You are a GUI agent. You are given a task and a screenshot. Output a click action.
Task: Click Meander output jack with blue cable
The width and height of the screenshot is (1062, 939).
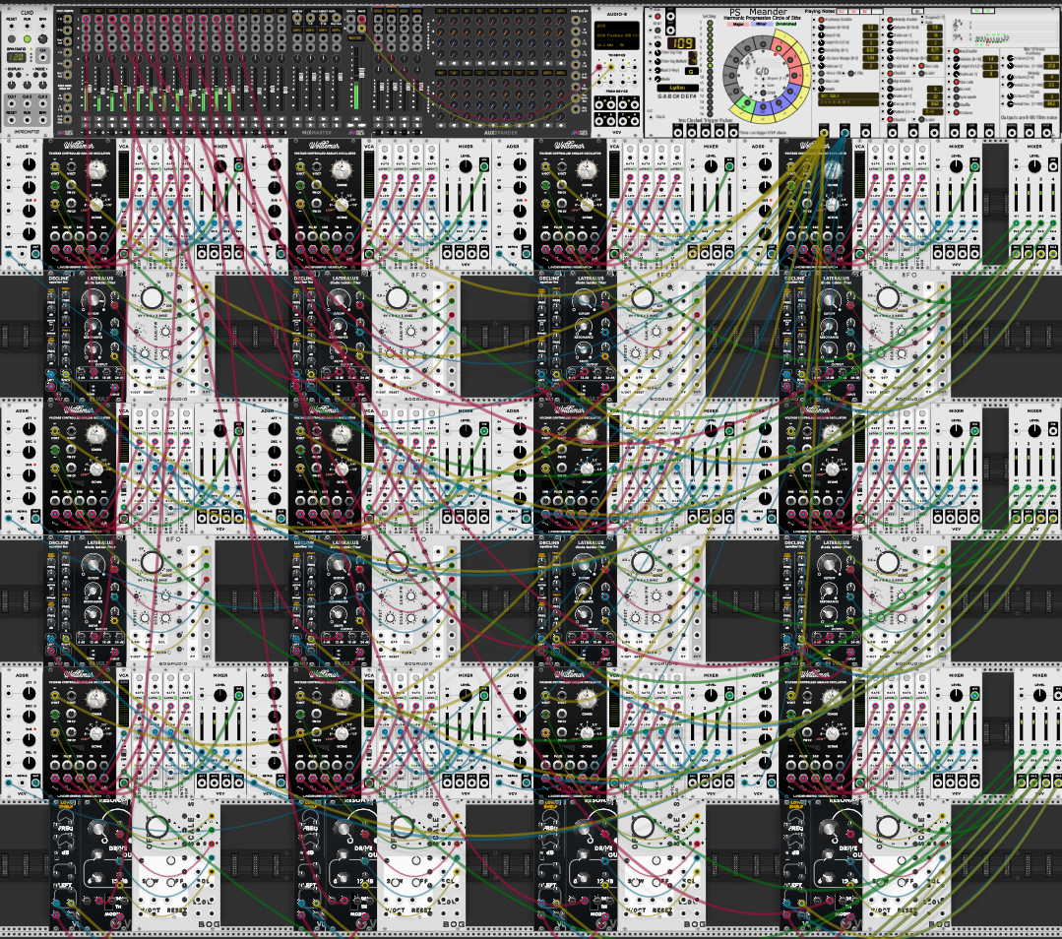point(844,133)
